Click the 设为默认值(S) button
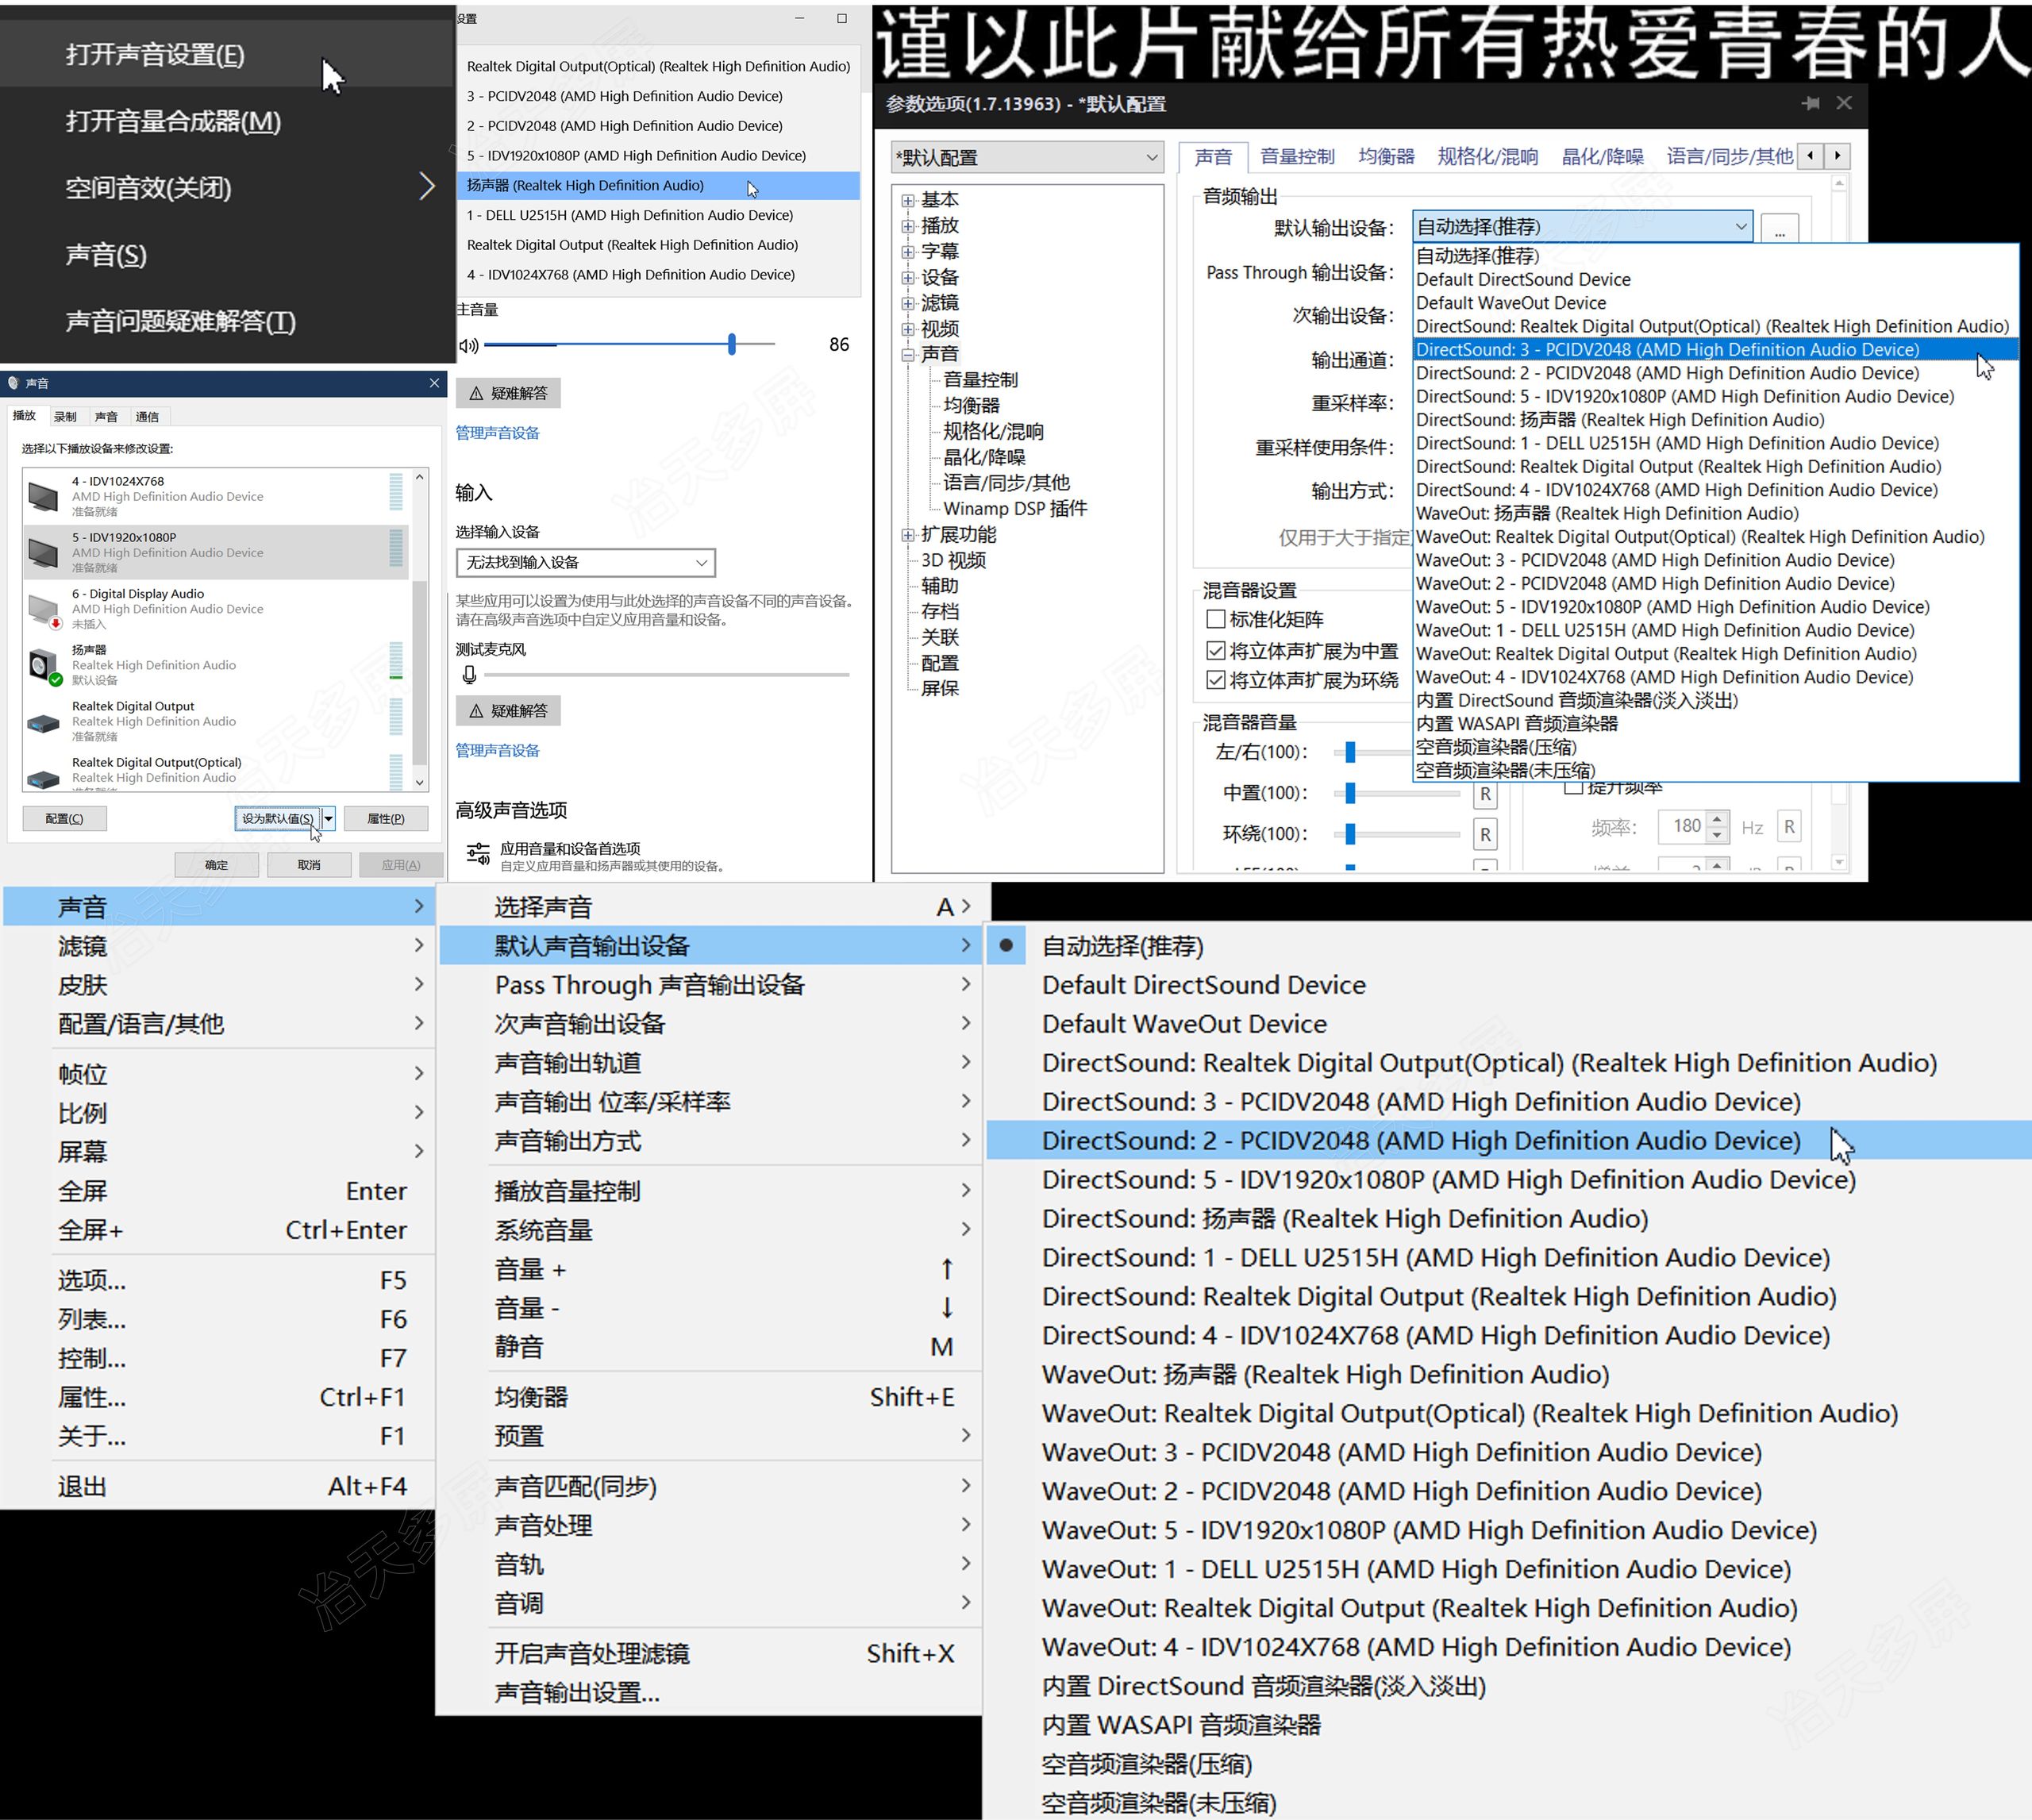Image resolution: width=2032 pixels, height=1820 pixels. 277,818
